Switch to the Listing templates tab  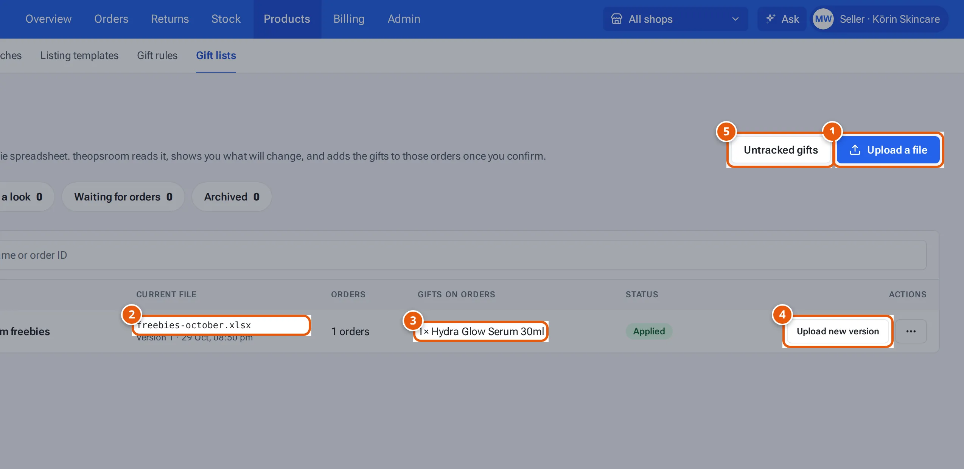click(79, 55)
